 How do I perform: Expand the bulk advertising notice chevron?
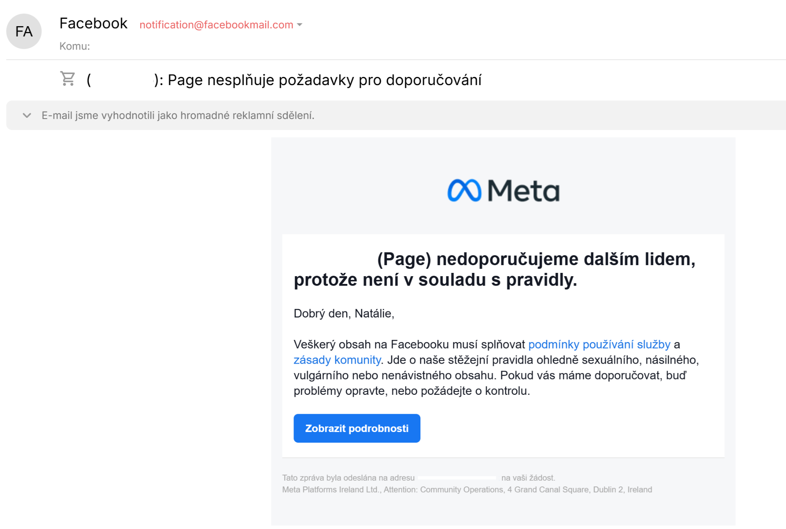27,115
